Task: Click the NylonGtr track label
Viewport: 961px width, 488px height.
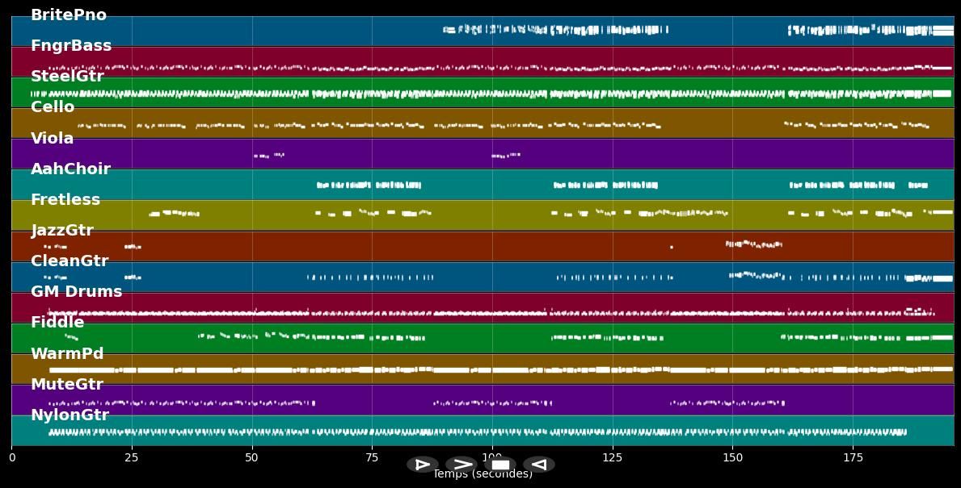Action: (70, 415)
